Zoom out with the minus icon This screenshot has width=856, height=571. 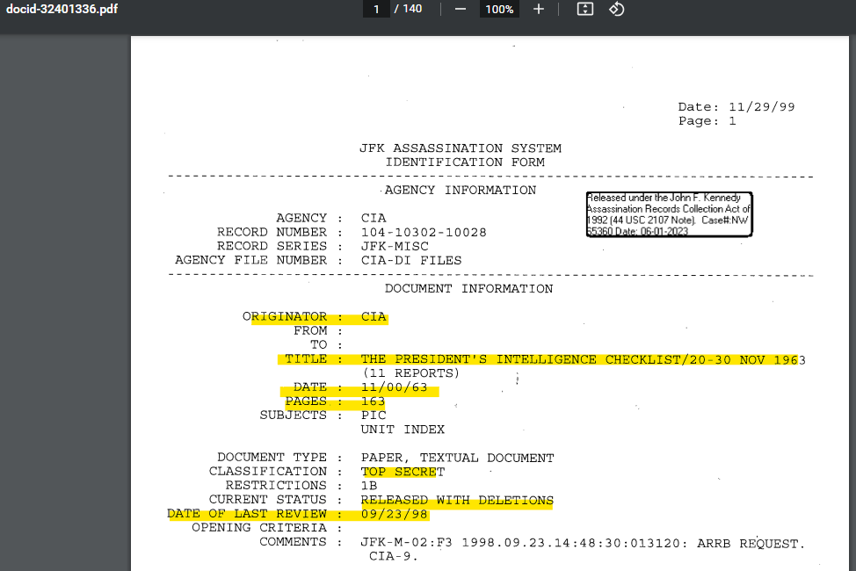(461, 10)
